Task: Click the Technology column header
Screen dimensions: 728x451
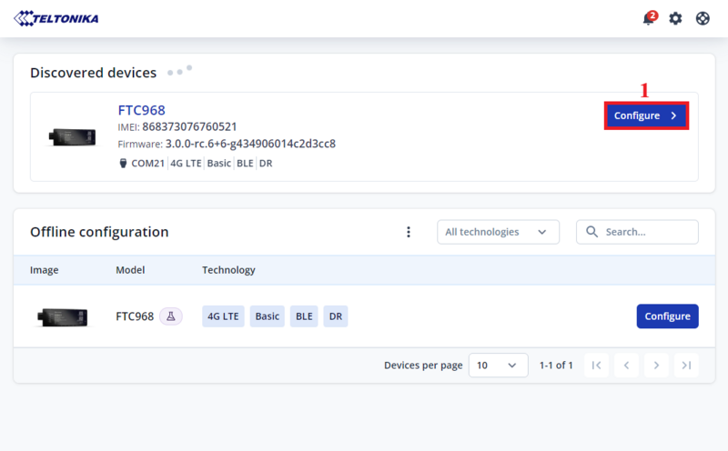Action: [228, 270]
